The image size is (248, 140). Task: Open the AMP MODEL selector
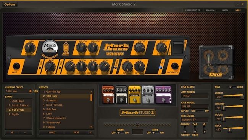click(195, 96)
